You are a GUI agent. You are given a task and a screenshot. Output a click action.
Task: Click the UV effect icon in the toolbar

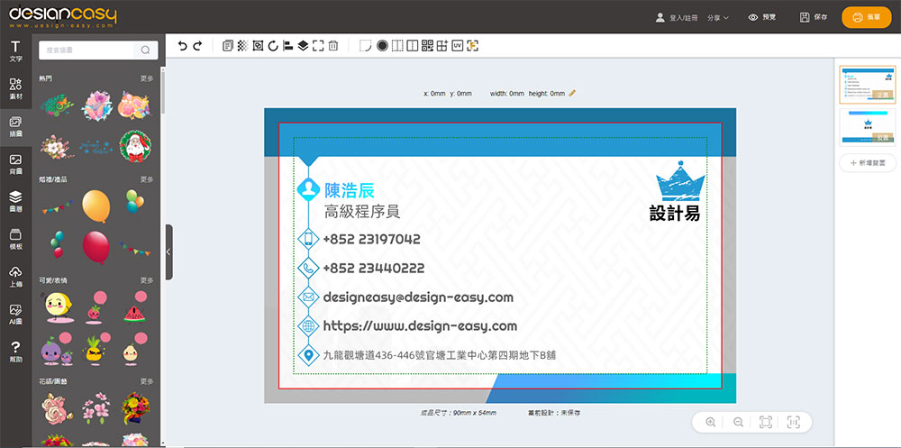(x=457, y=45)
